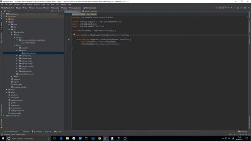
Task: Toggle the Project side tool tab
Action: [x=2, y=26]
